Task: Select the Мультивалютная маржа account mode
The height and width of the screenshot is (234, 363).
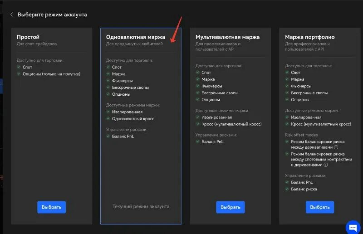Action: pos(231,207)
